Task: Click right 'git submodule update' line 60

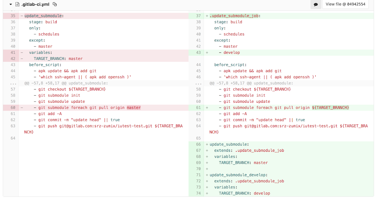Action: point(245,102)
